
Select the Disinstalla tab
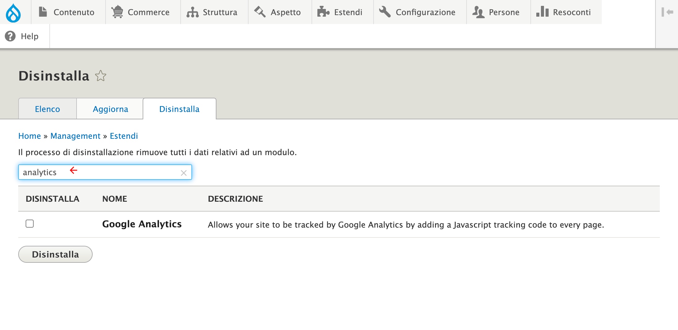179,109
